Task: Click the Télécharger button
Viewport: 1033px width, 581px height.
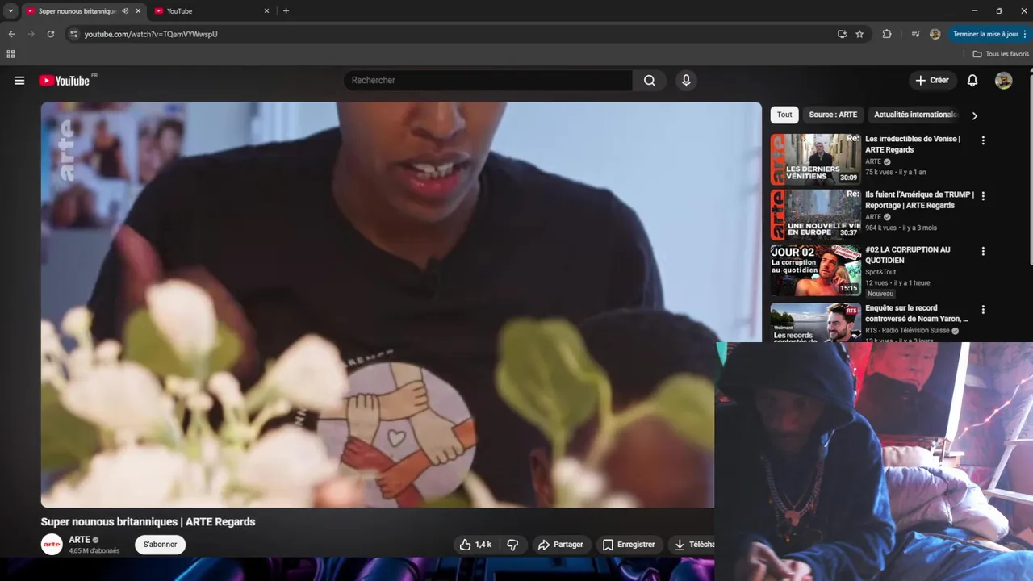Action: click(x=692, y=545)
